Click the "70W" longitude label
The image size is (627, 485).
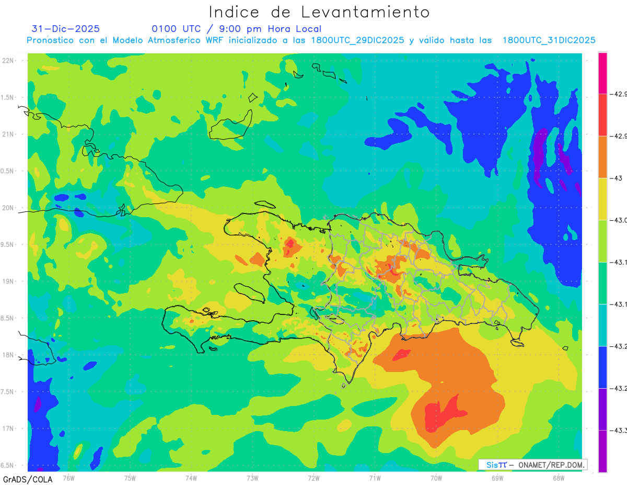436,478
